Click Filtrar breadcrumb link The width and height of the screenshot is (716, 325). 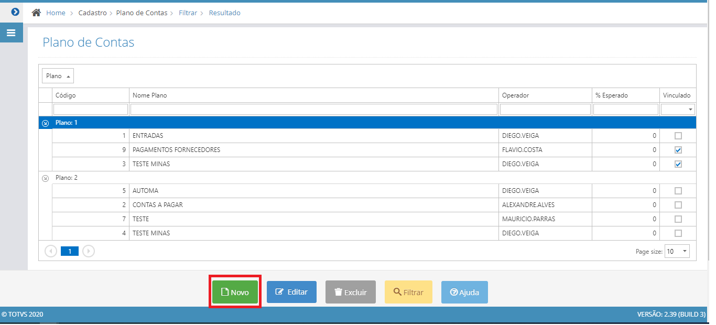(188, 13)
